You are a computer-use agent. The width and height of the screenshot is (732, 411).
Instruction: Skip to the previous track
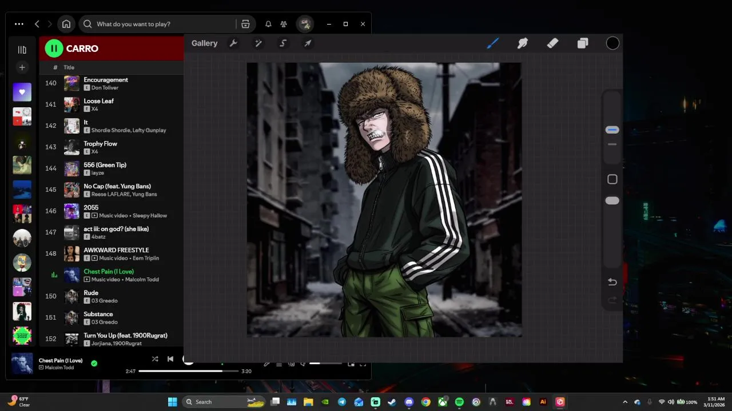[x=170, y=359]
